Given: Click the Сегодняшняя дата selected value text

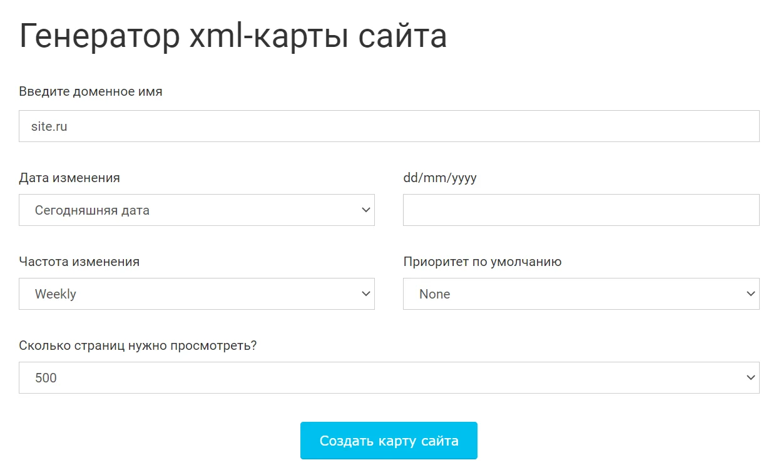Looking at the screenshot, I should click(x=92, y=210).
